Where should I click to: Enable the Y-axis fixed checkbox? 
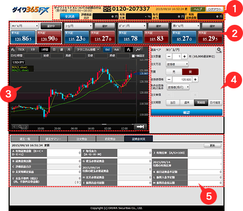pos(133,56)
